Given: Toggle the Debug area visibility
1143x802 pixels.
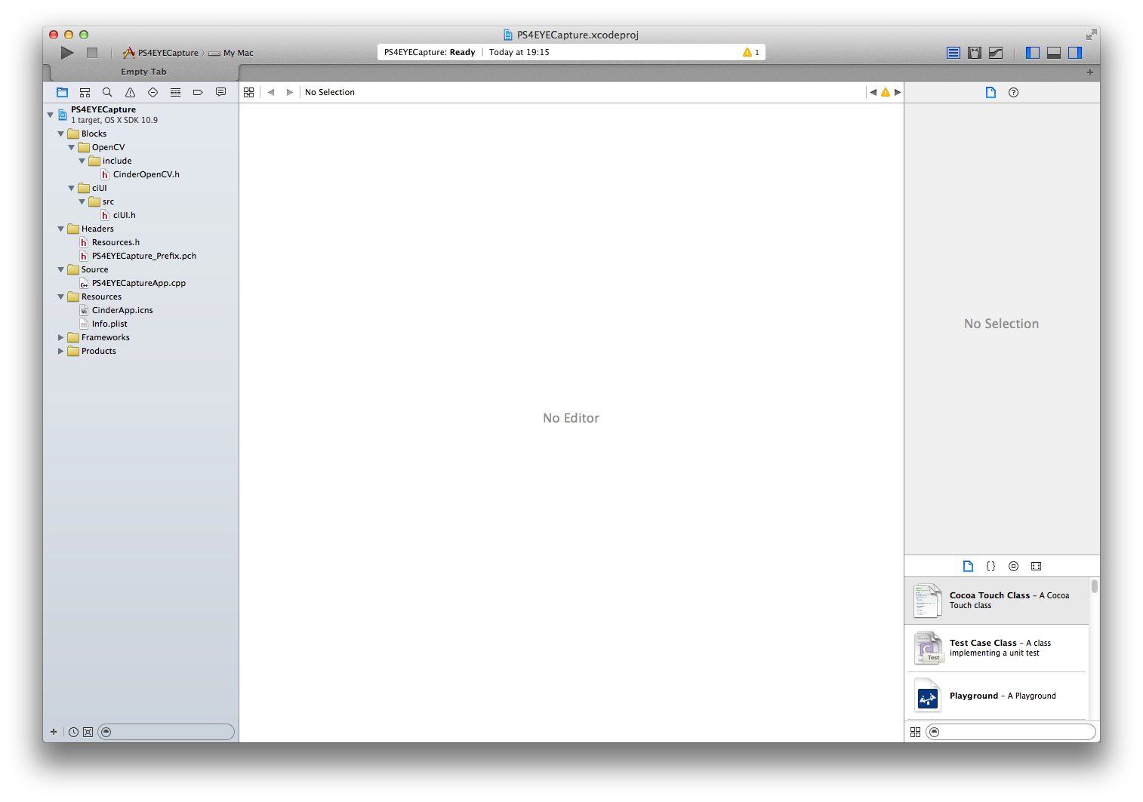Looking at the screenshot, I should click(x=1054, y=53).
